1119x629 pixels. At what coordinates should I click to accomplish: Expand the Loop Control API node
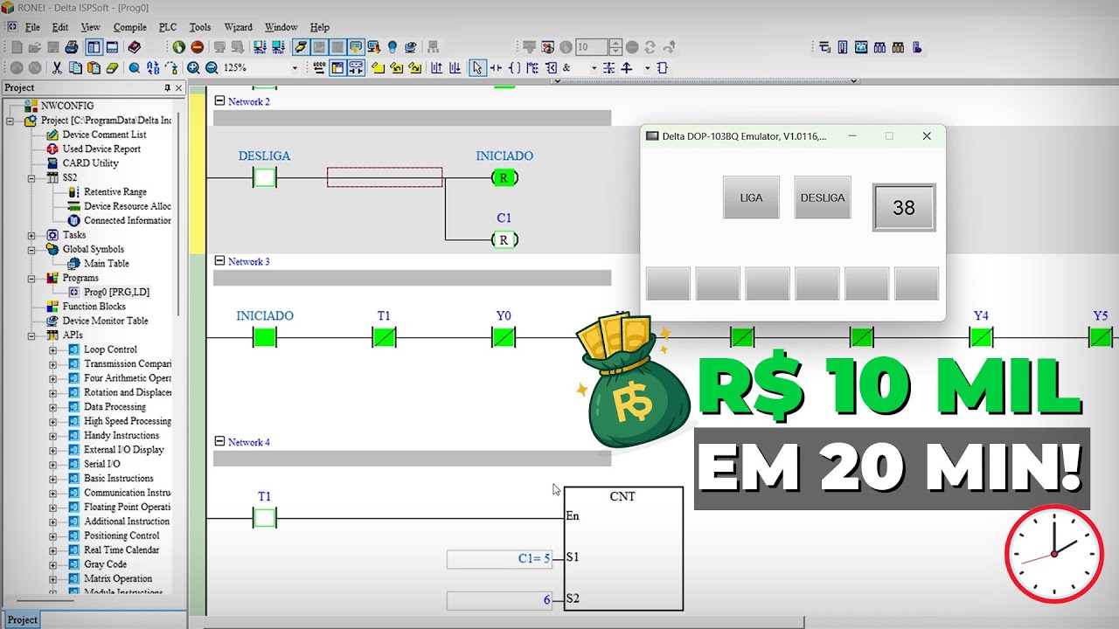coord(52,349)
